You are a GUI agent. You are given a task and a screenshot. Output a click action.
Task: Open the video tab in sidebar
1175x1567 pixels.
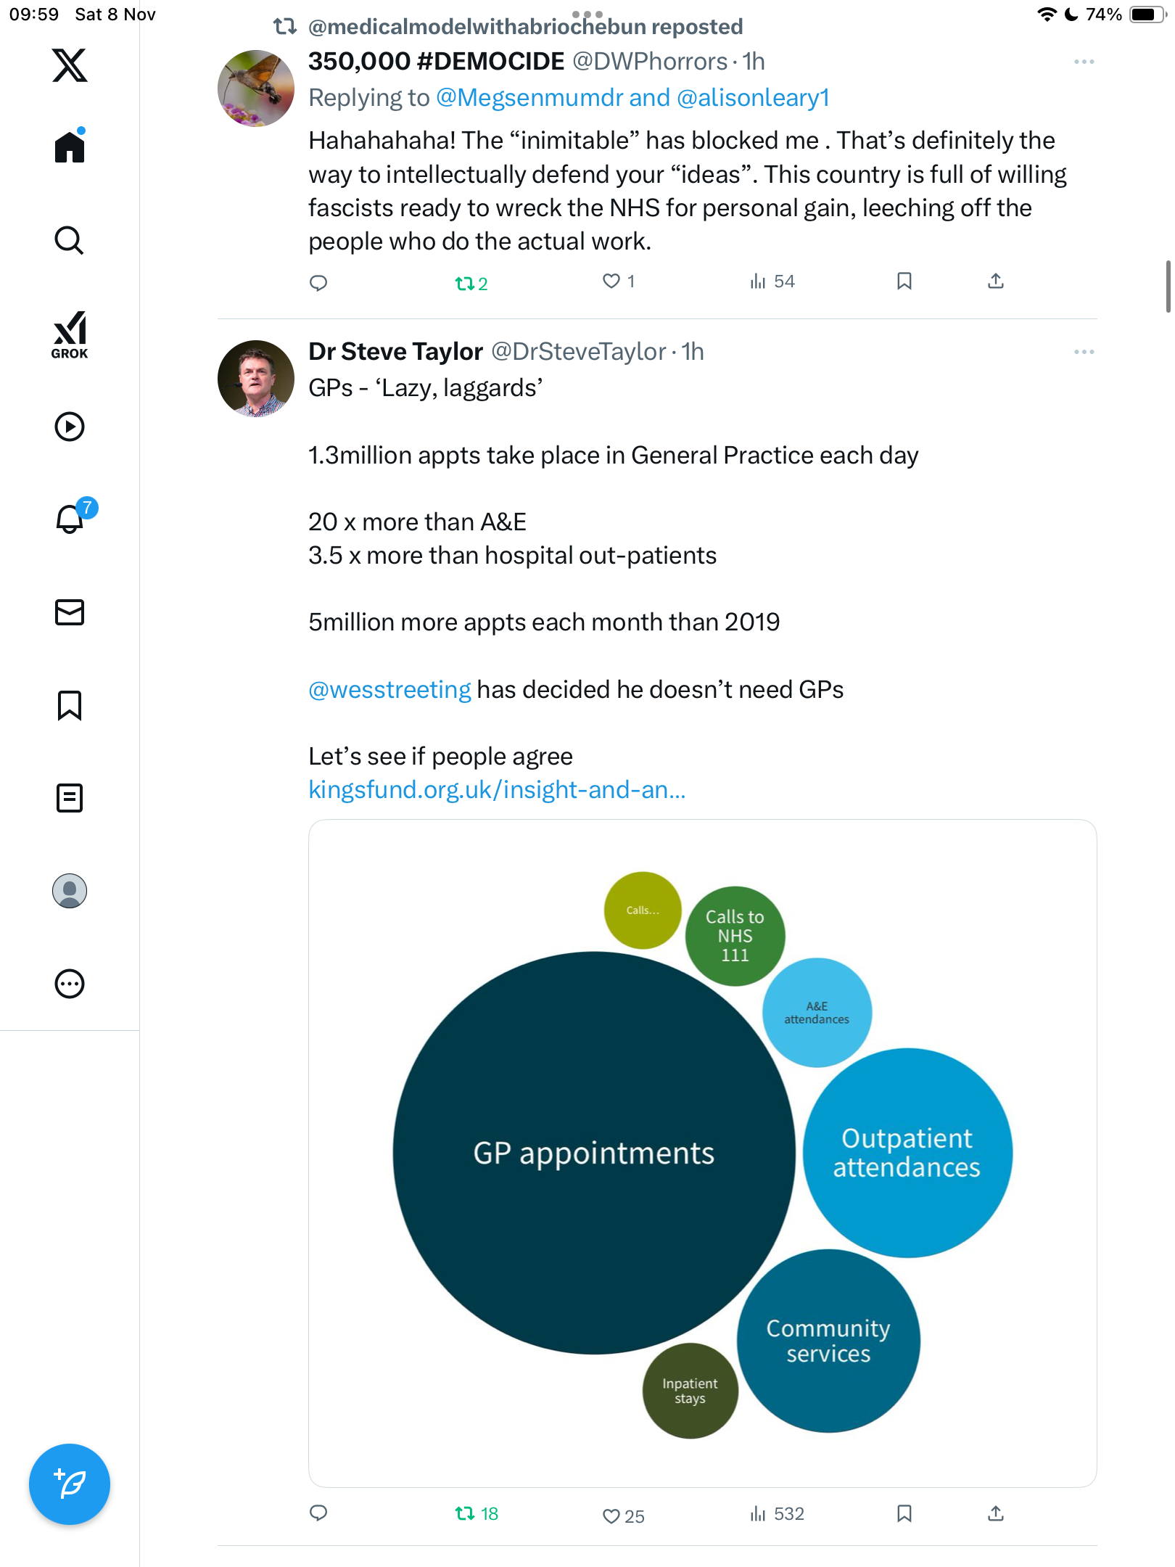point(70,427)
